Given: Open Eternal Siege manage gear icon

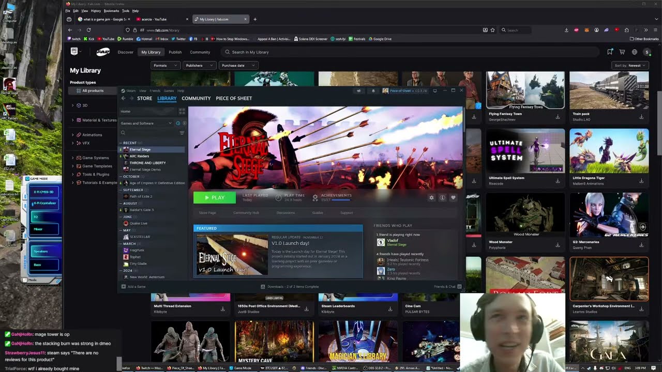Looking at the screenshot, I should pos(431,197).
